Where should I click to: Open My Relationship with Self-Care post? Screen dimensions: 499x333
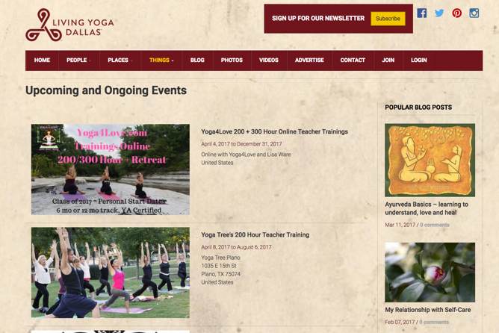point(428,310)
